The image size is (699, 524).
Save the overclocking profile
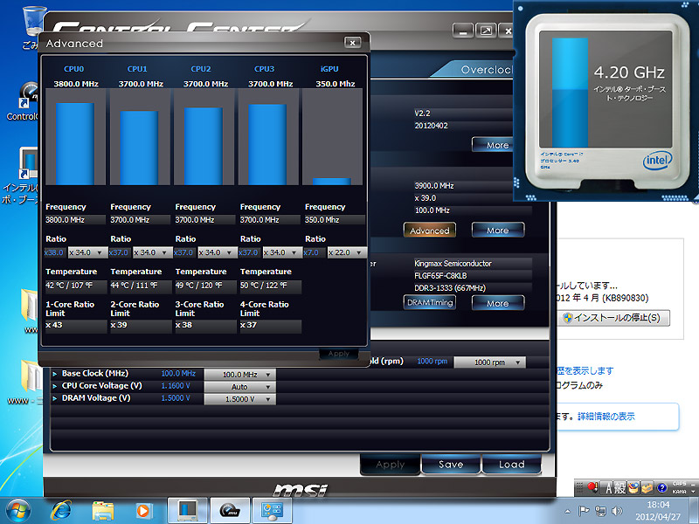tap(451, 465)
